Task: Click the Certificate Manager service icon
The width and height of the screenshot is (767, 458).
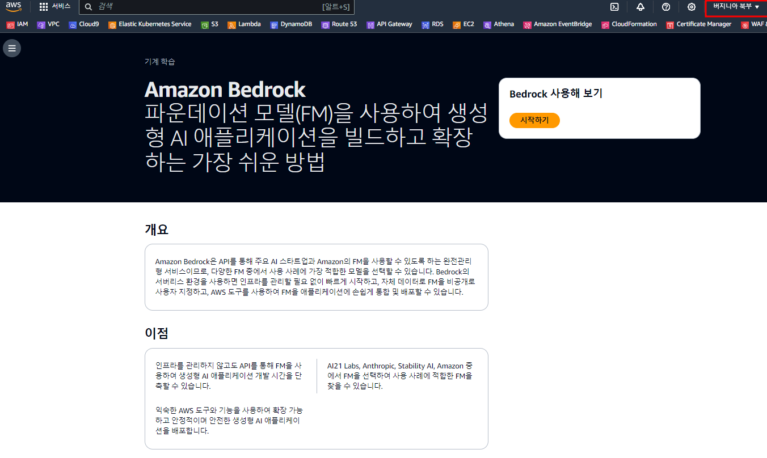Action: pyautogui.click(x=670, y=25)
